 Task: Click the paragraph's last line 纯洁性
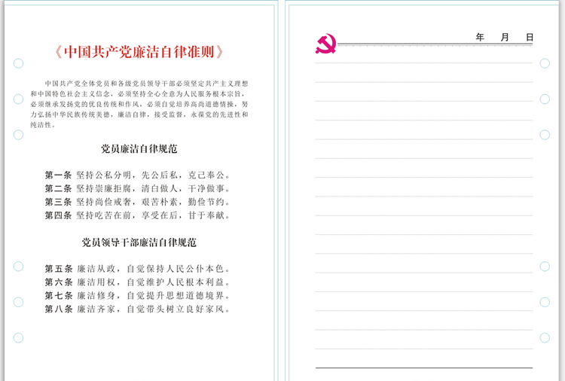pyautogui.click(x=42, y=125)
